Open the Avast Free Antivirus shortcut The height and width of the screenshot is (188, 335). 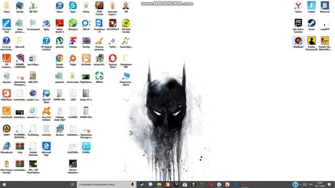(46, 111)
